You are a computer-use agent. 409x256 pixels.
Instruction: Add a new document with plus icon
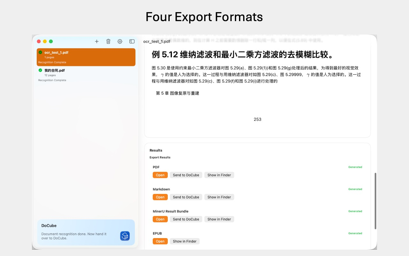97,41
